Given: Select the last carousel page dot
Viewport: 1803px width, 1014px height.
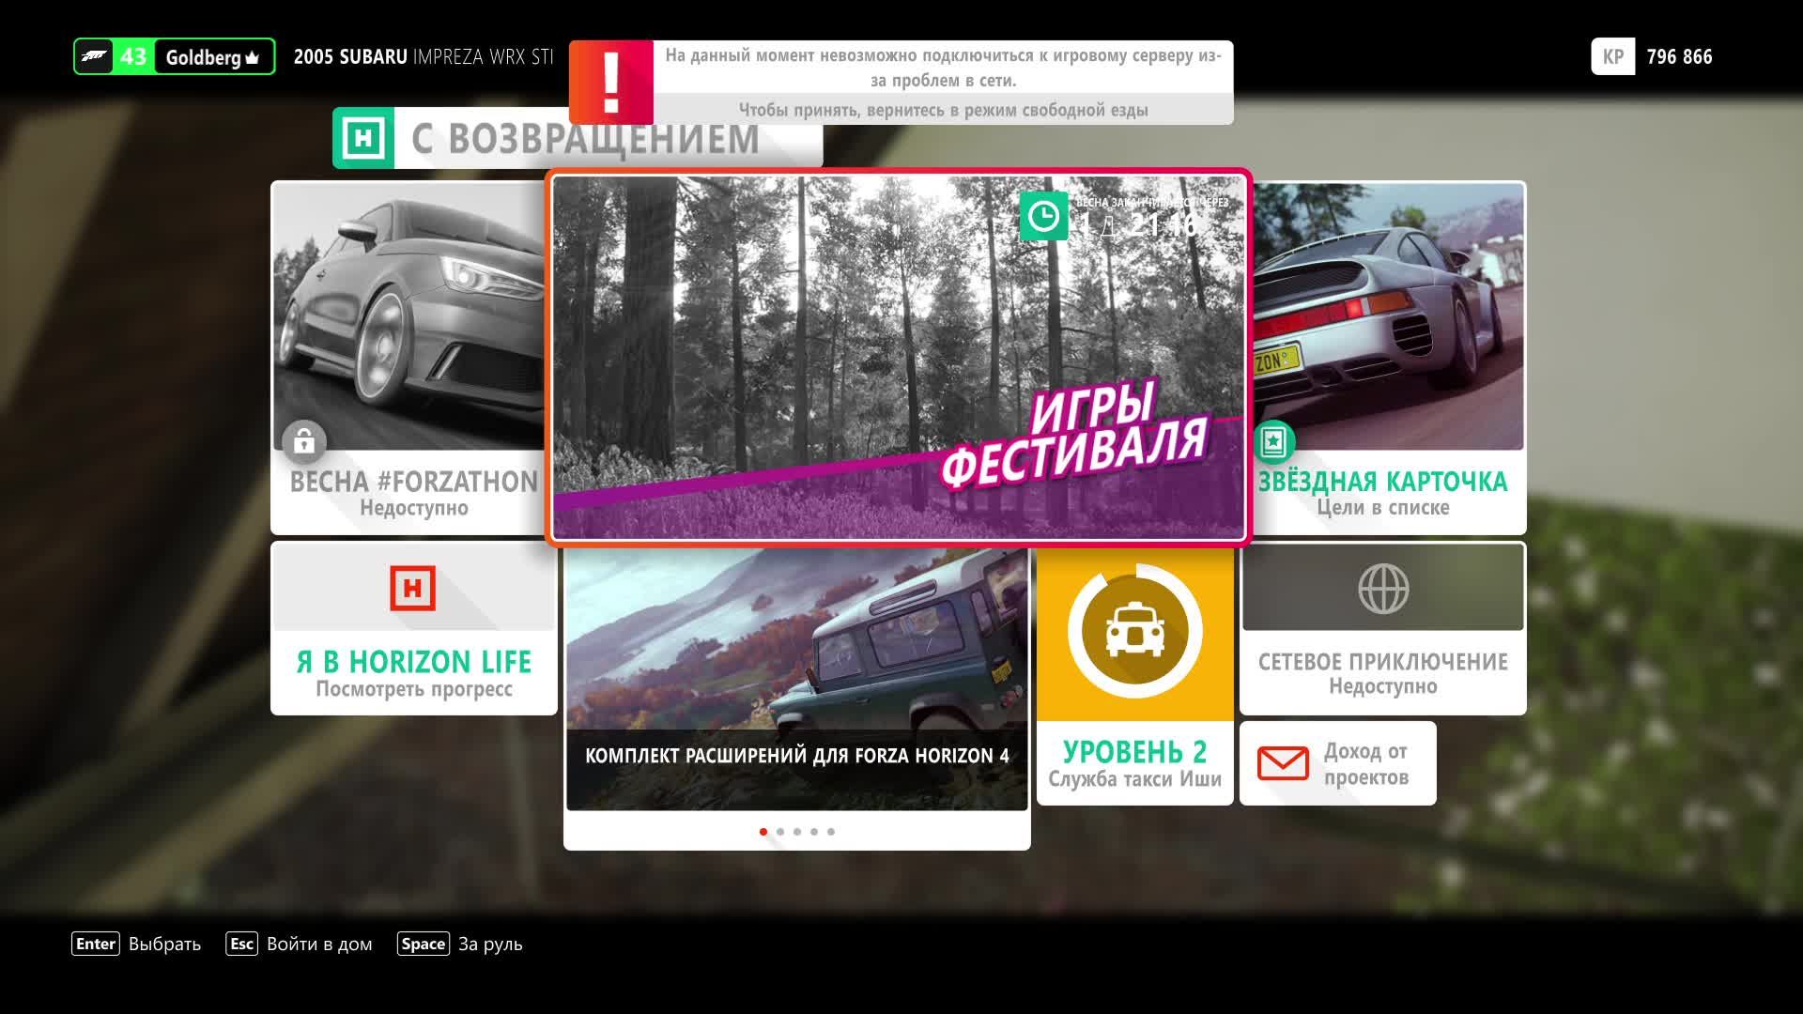Looking at the screenshot, I should point(831,832).
